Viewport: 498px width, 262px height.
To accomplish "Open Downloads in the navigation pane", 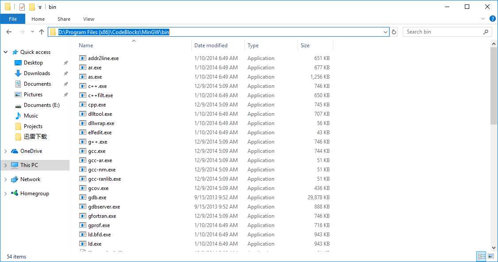I will (37, 73).
